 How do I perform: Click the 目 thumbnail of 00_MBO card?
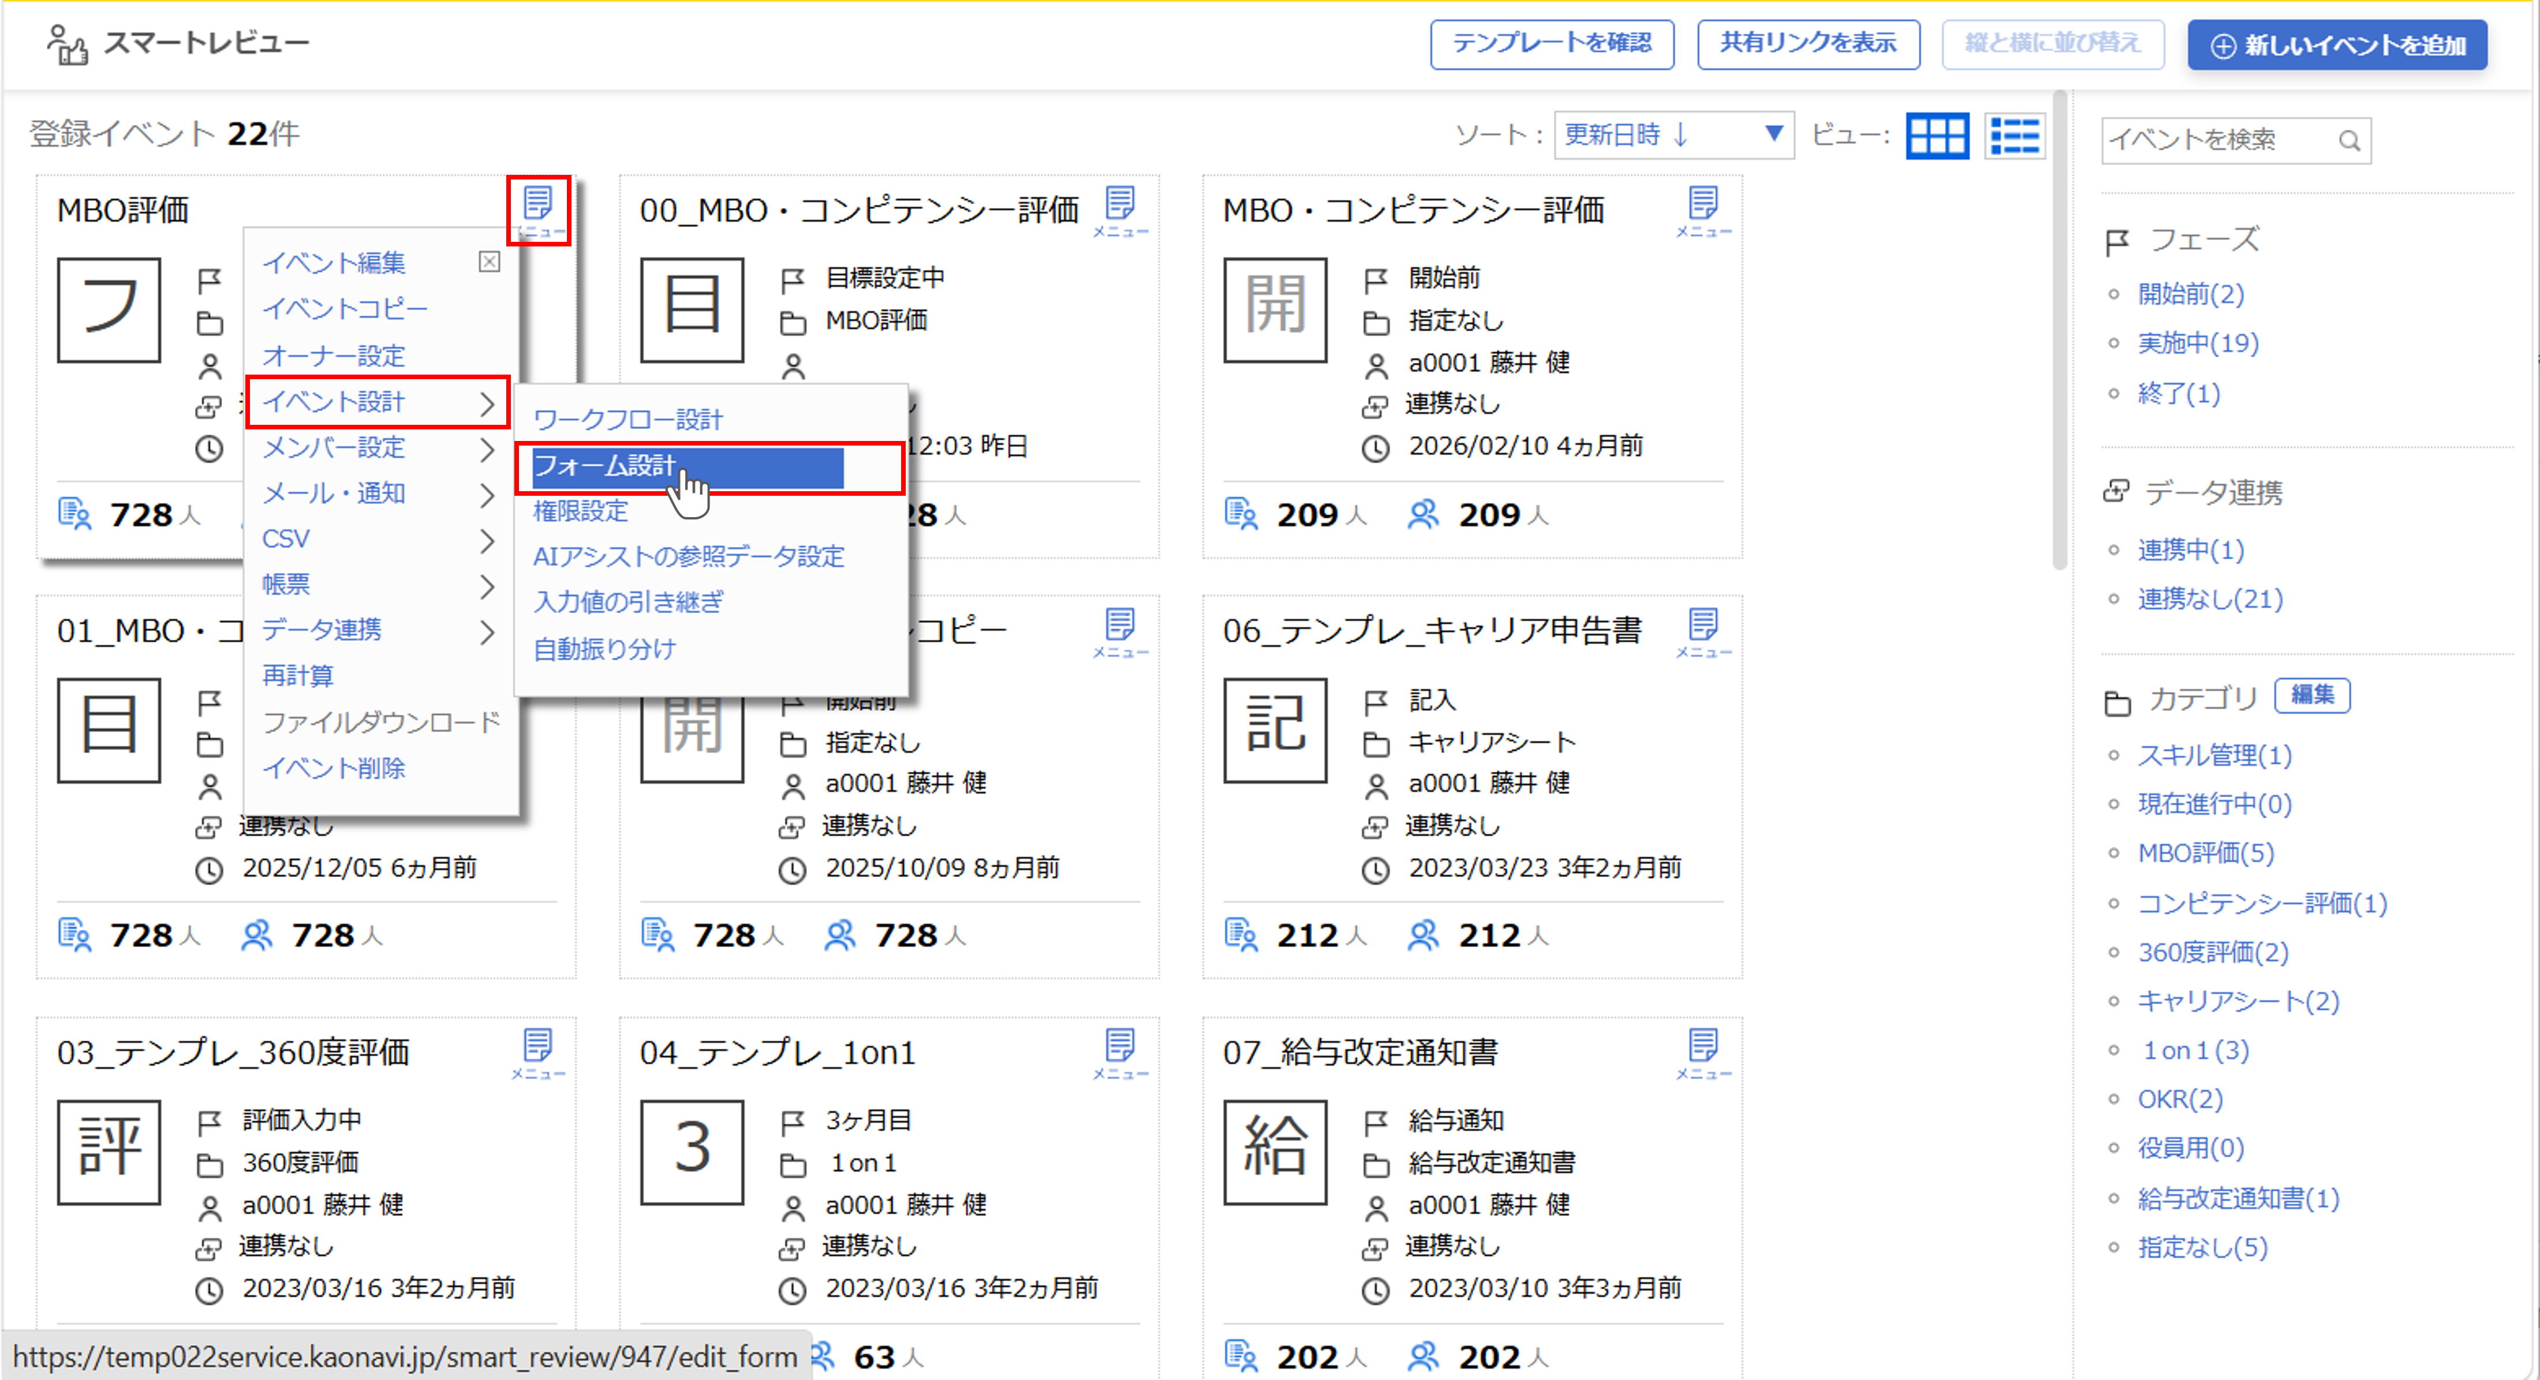point(692,309)
